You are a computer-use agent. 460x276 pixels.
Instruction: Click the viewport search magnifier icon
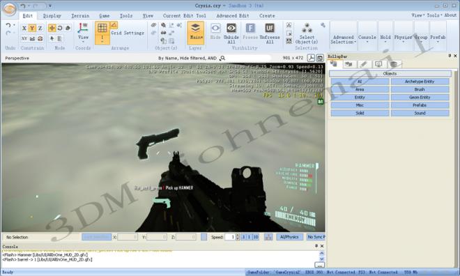(x=222, y=58)
